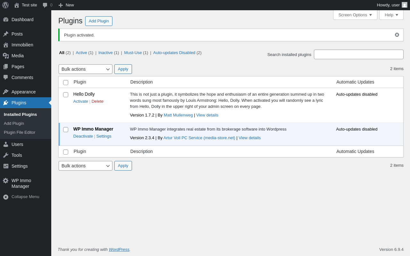Check the Hello Dolly plugin checkbox
The height and width of the screenshot is (256, 410).
point(66,95)
